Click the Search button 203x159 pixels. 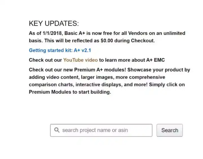[x=170, y=130]
